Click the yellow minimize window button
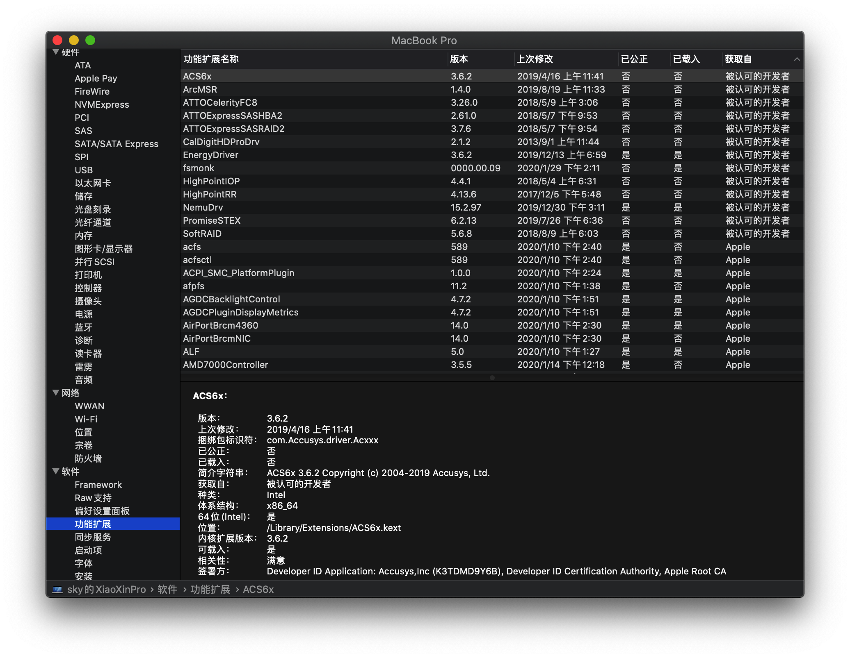850x658 pixels. tap(74, 40)
